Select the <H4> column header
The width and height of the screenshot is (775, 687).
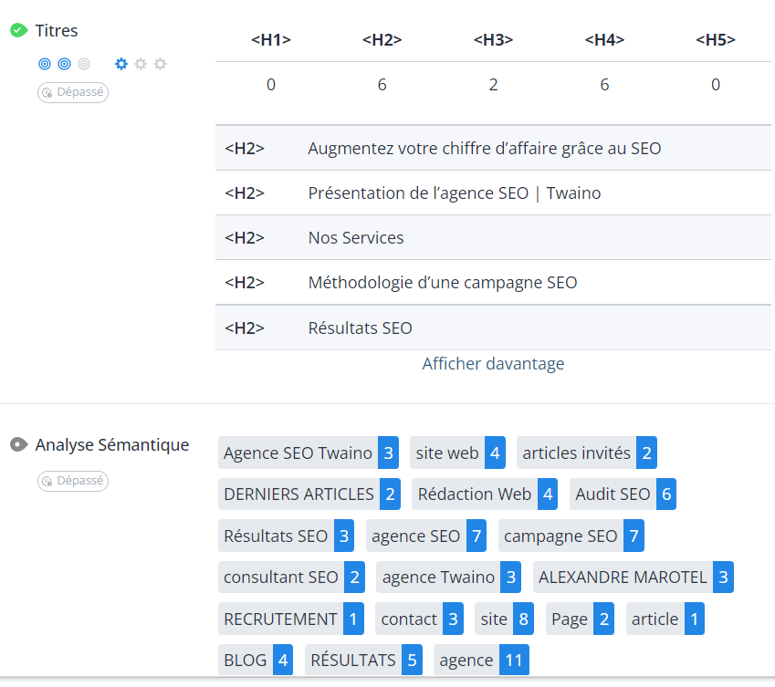pos(604,39)
